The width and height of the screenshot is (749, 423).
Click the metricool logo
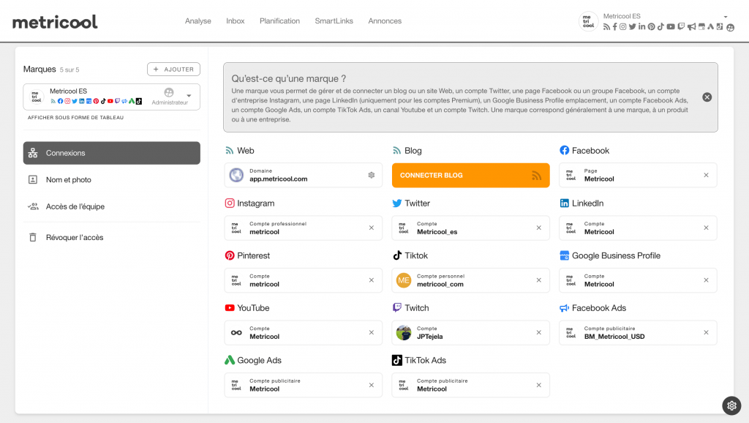tap(55, 21)
